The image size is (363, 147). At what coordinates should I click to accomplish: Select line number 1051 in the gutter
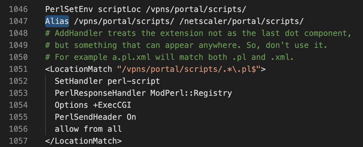pyautogui.click(x=18, y=69)
